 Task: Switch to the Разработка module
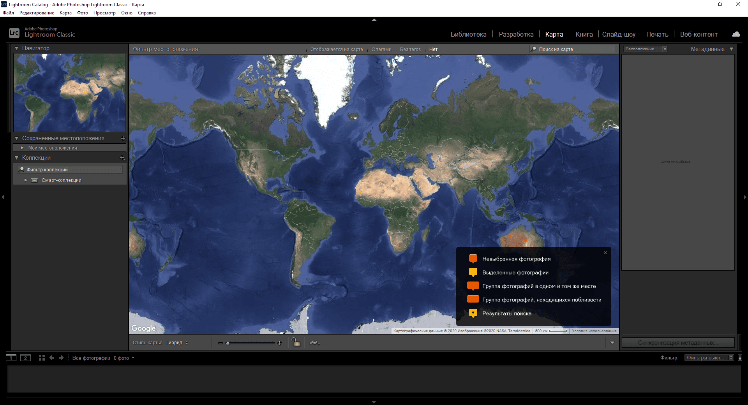point(516,34)
